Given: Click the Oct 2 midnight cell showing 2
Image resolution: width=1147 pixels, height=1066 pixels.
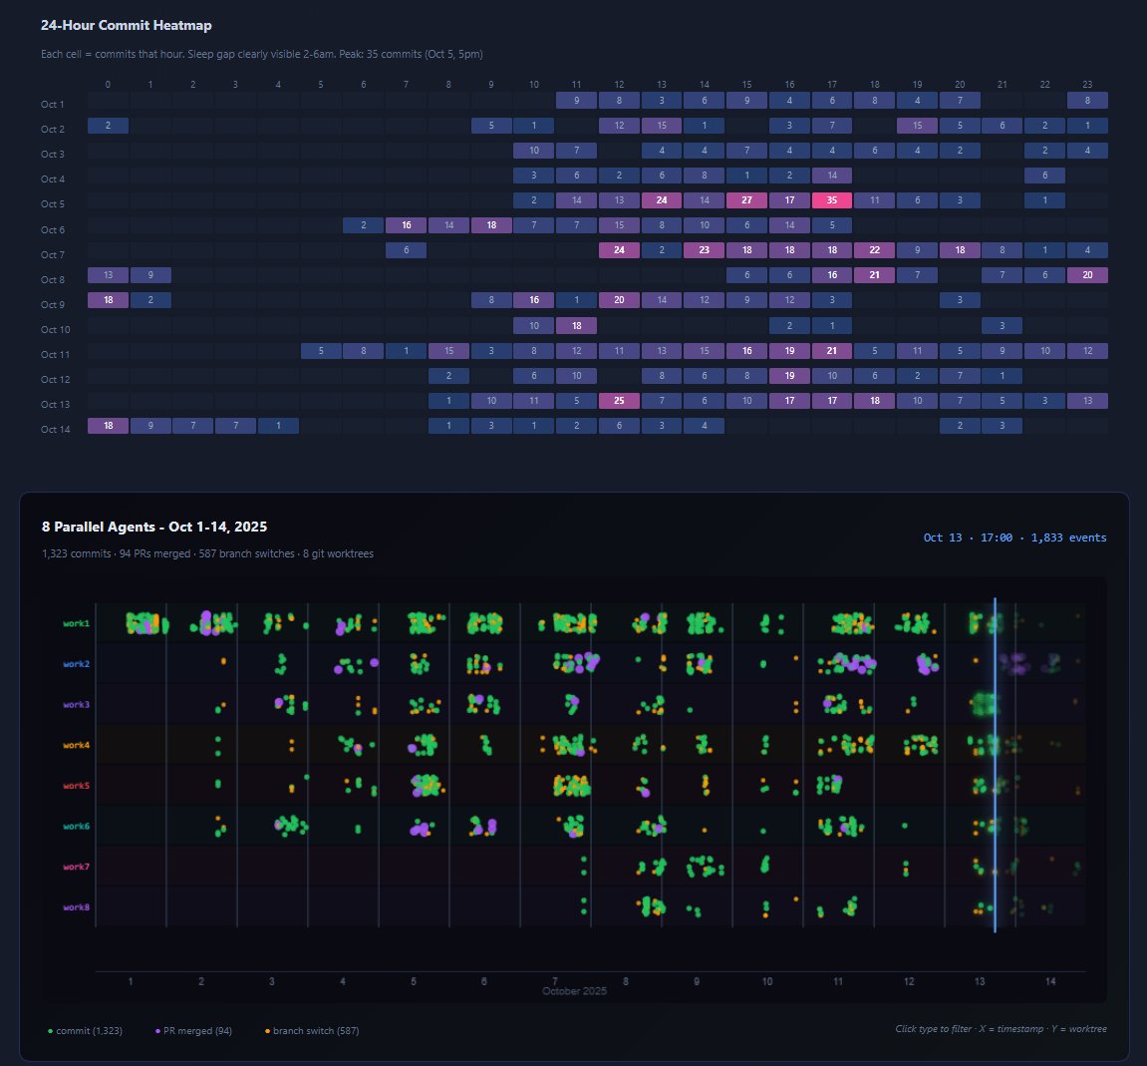Looking at the screenshot, I should click(108, 126).
